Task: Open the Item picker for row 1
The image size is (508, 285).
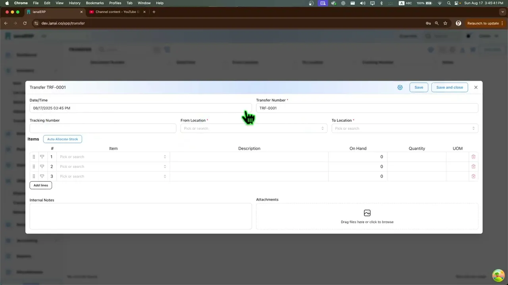Action: [113, 157]
